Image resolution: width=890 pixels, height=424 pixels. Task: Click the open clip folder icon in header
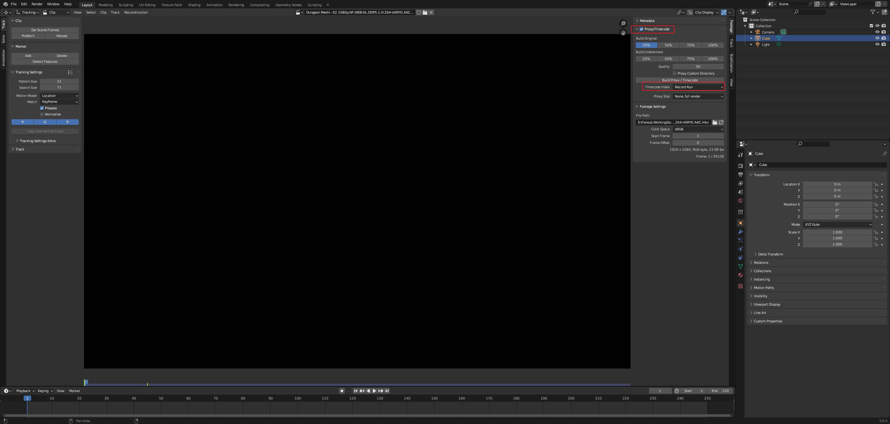(x=425, y=12)
